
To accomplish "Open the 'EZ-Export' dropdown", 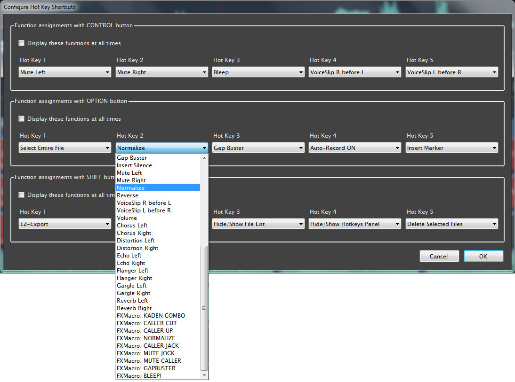I will 64,224.
